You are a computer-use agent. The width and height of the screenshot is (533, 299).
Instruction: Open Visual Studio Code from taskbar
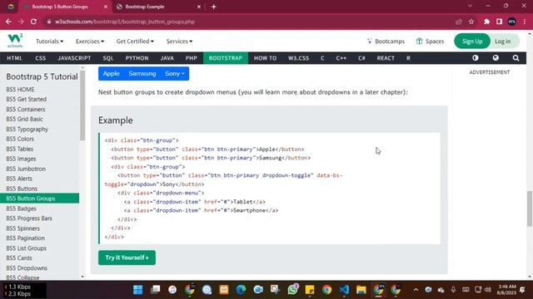tap(344, 290)
